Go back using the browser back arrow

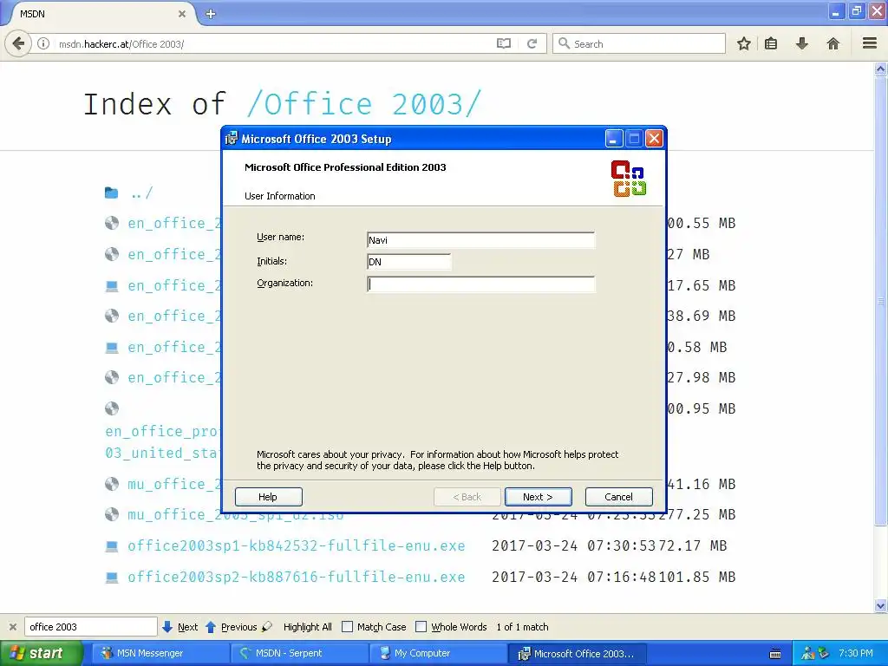coord(19,43)
